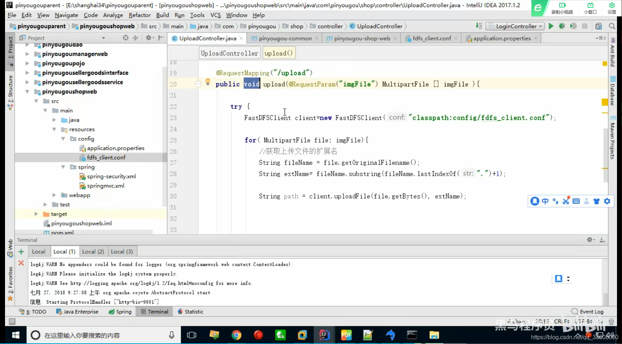
Task: Open the Java Enterprise tool window button
Action: [x=77, y=311]
